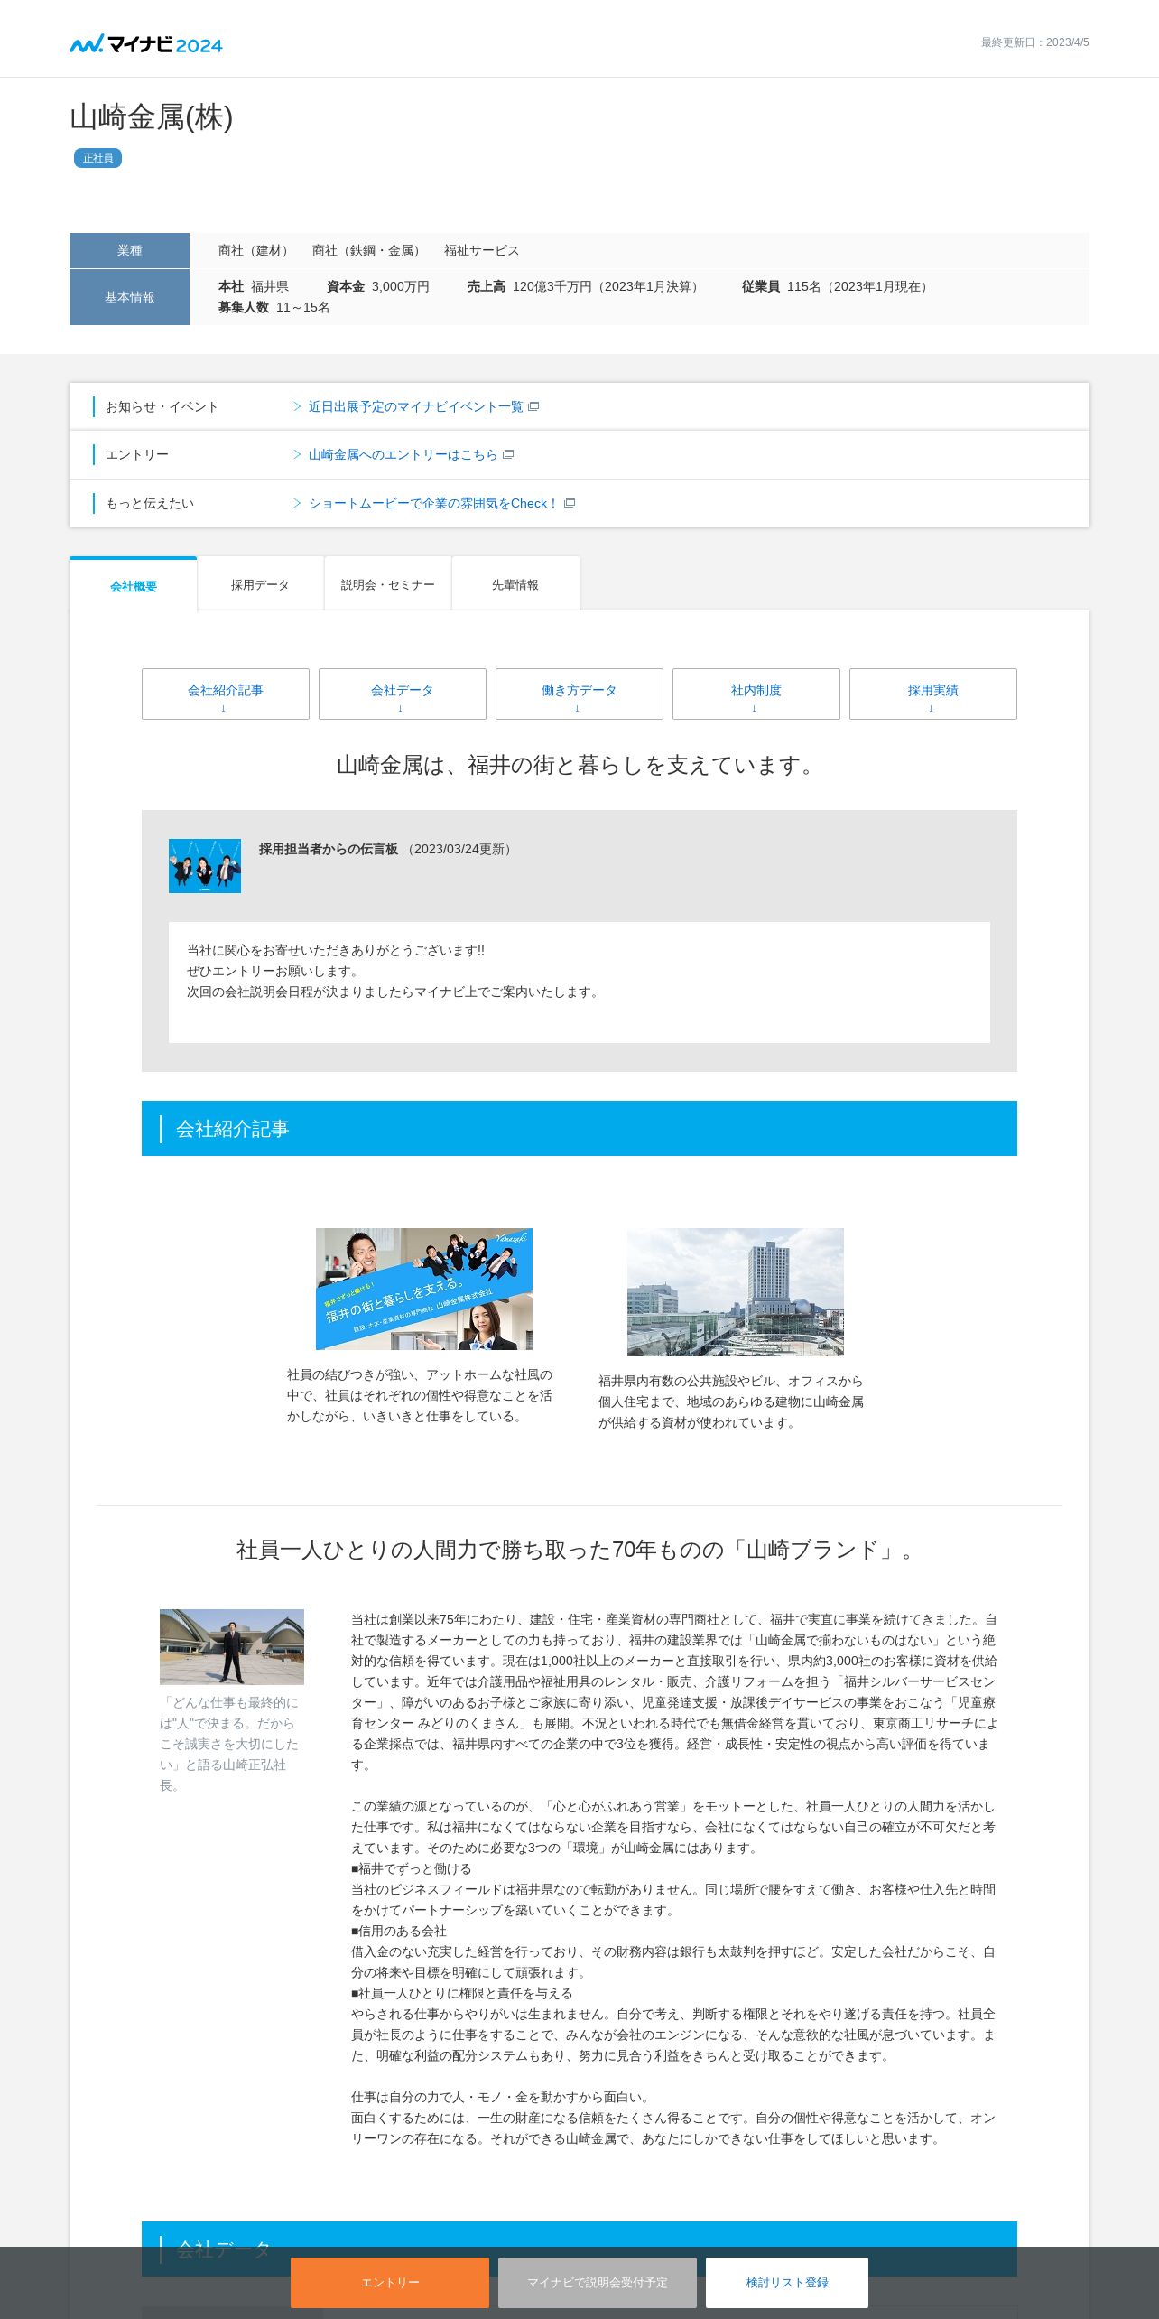Image resolution: width=1159 pixels, height=2319 pixels.
Task: Jump to 会社紹介記事 section button
Action: pyautogui.click(x=226, y=694)
